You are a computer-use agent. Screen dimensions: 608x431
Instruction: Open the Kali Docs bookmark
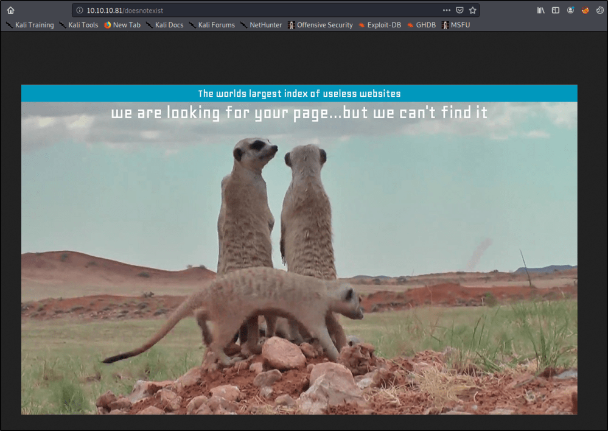[165, 25]
